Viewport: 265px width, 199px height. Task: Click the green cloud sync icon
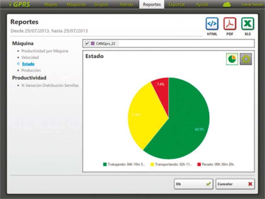coord(227,5)
